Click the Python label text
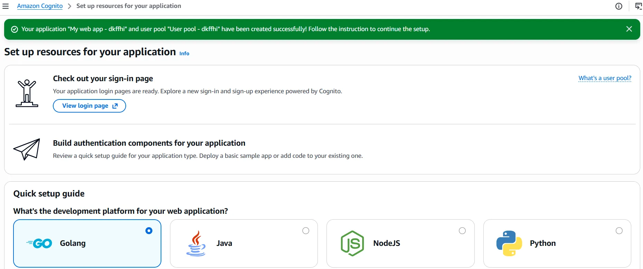 click(x=543, y=243)
